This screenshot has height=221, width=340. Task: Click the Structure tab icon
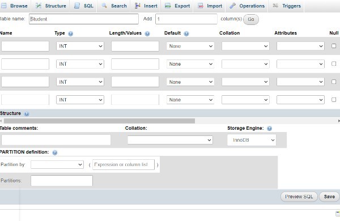click(39, 6)
